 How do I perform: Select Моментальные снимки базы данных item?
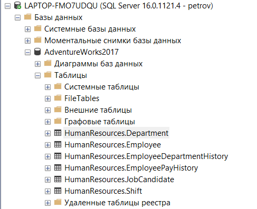tap(112, 41)
